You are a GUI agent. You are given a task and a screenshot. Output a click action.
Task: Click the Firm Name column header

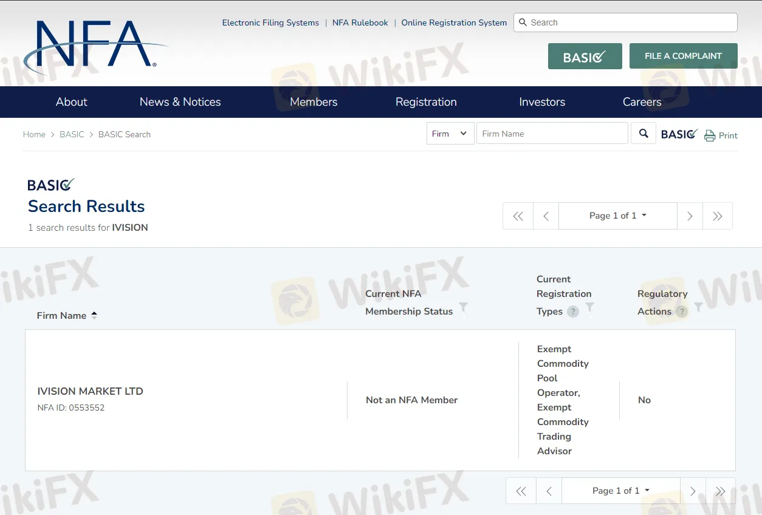[61, 315]
